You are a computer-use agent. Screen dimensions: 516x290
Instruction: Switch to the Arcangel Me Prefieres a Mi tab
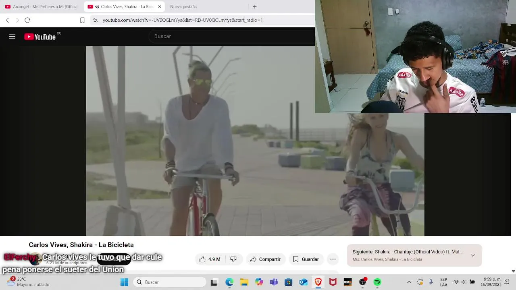(x=41, y=7)
